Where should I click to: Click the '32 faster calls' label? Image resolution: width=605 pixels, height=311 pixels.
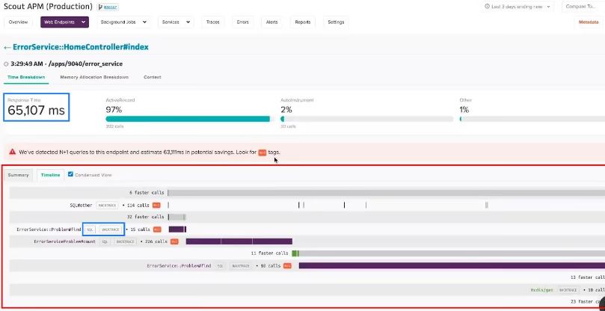click(146, 218)
